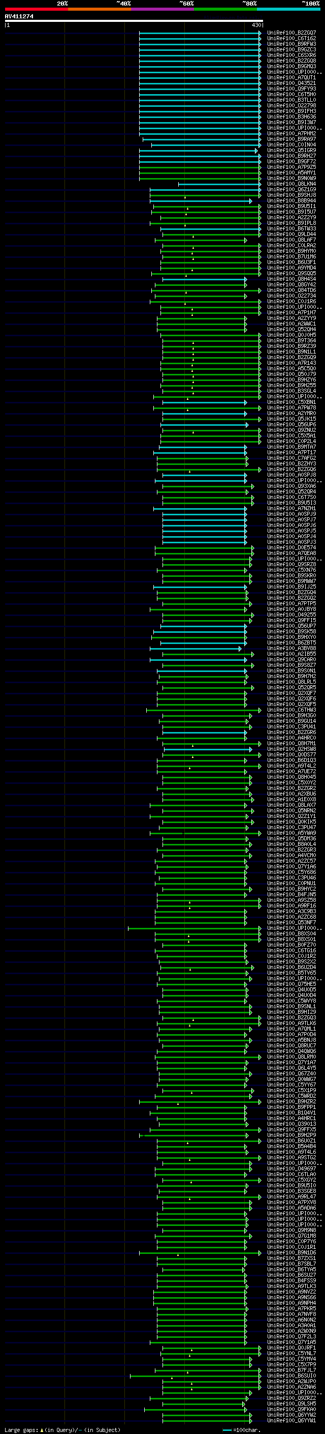This screenshot has width=325, height=1434.
Task: Select hit UniRef100_Q9LD44
Action: pos(291,235)
